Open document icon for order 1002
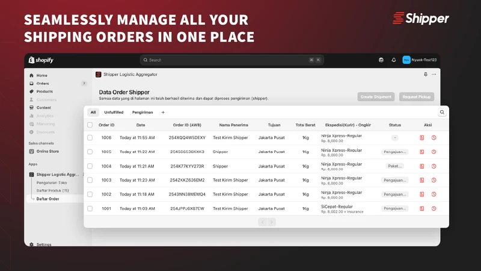 [x=422, y=194]
